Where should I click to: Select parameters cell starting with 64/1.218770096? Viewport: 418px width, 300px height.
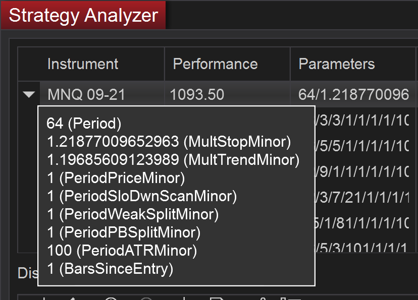point(353,94)
